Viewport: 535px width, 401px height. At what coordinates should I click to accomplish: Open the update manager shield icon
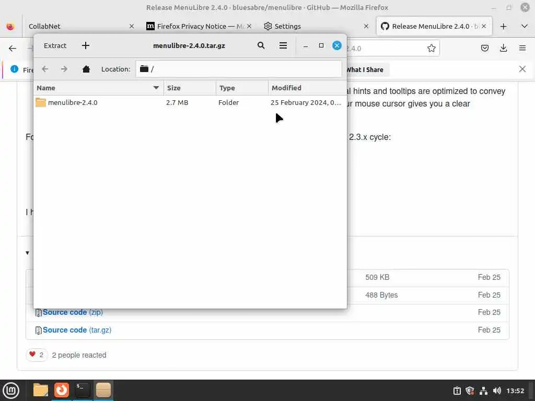(x=470, y=391)
